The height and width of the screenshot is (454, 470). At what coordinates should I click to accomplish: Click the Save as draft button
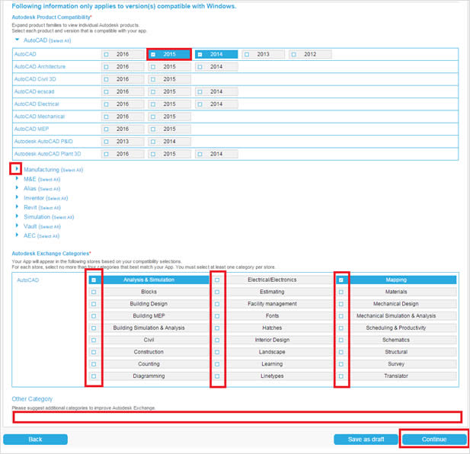365,440
